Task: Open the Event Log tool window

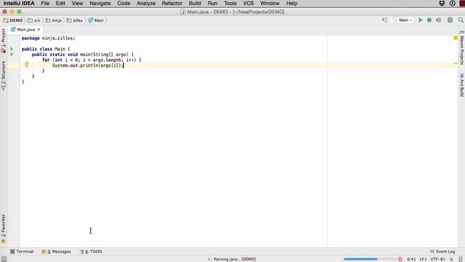Action: point(442,251)
